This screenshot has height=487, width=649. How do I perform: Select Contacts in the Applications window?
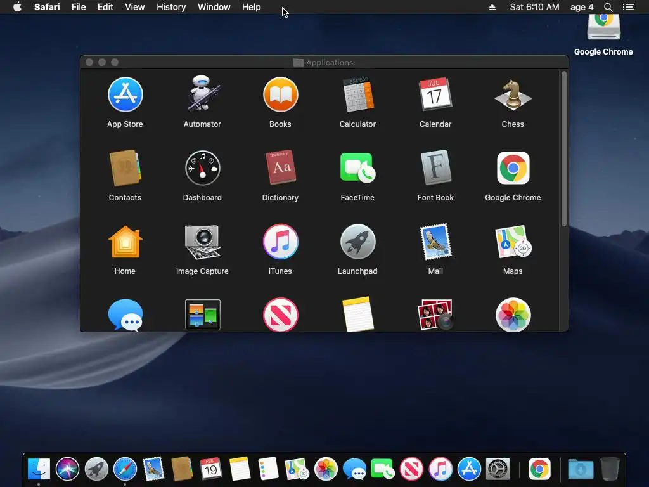(x=125, y=167)
